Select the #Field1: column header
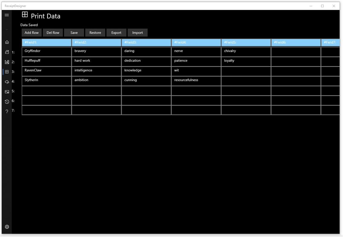 (x=46, y=42)
